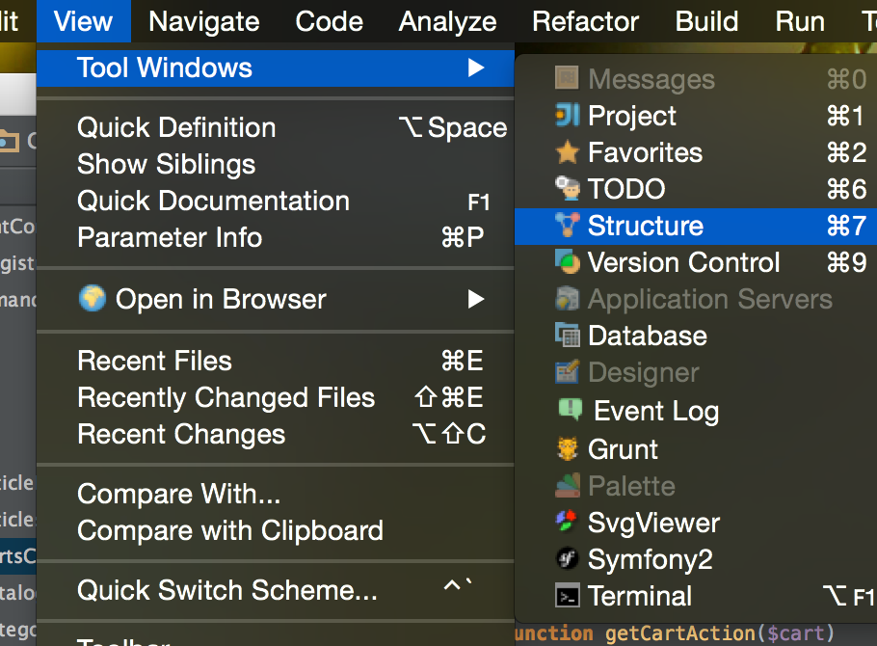Image resolution: width=877 pixels, height=646 pixels.
Task: Click the Symfony2 icon
Action: [x=567, y=559]
